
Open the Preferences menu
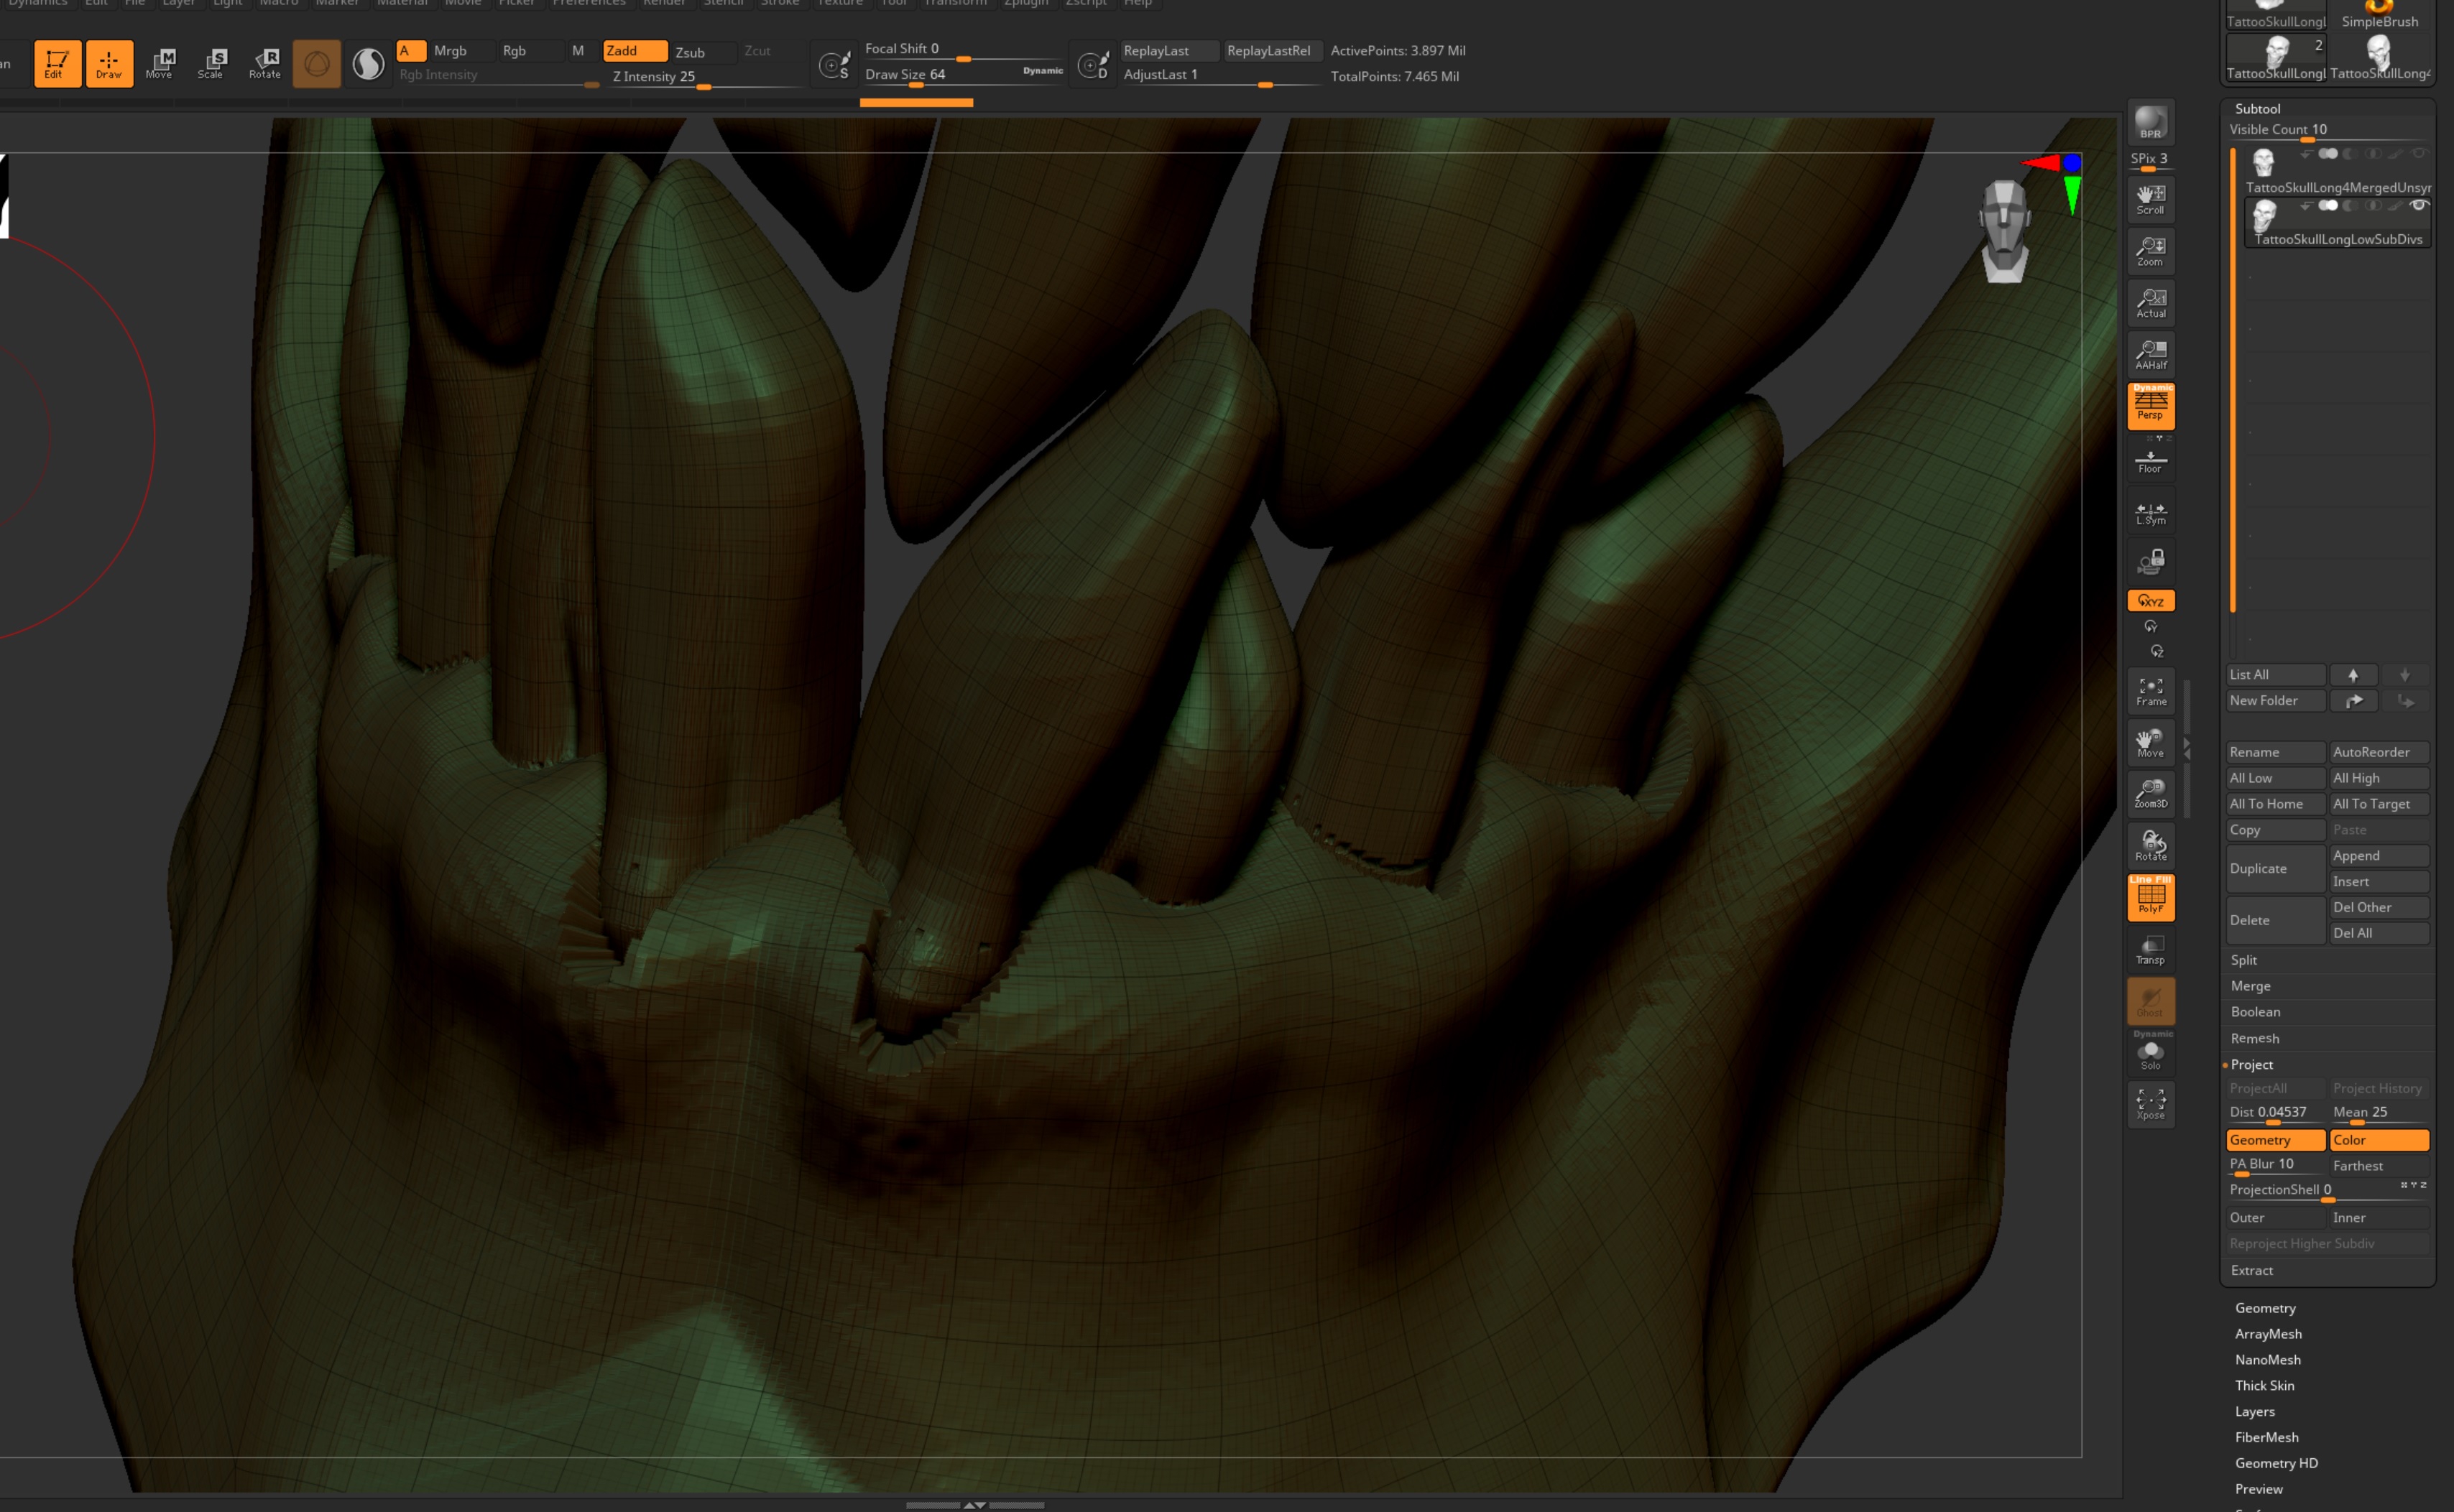tap(589, 3)
